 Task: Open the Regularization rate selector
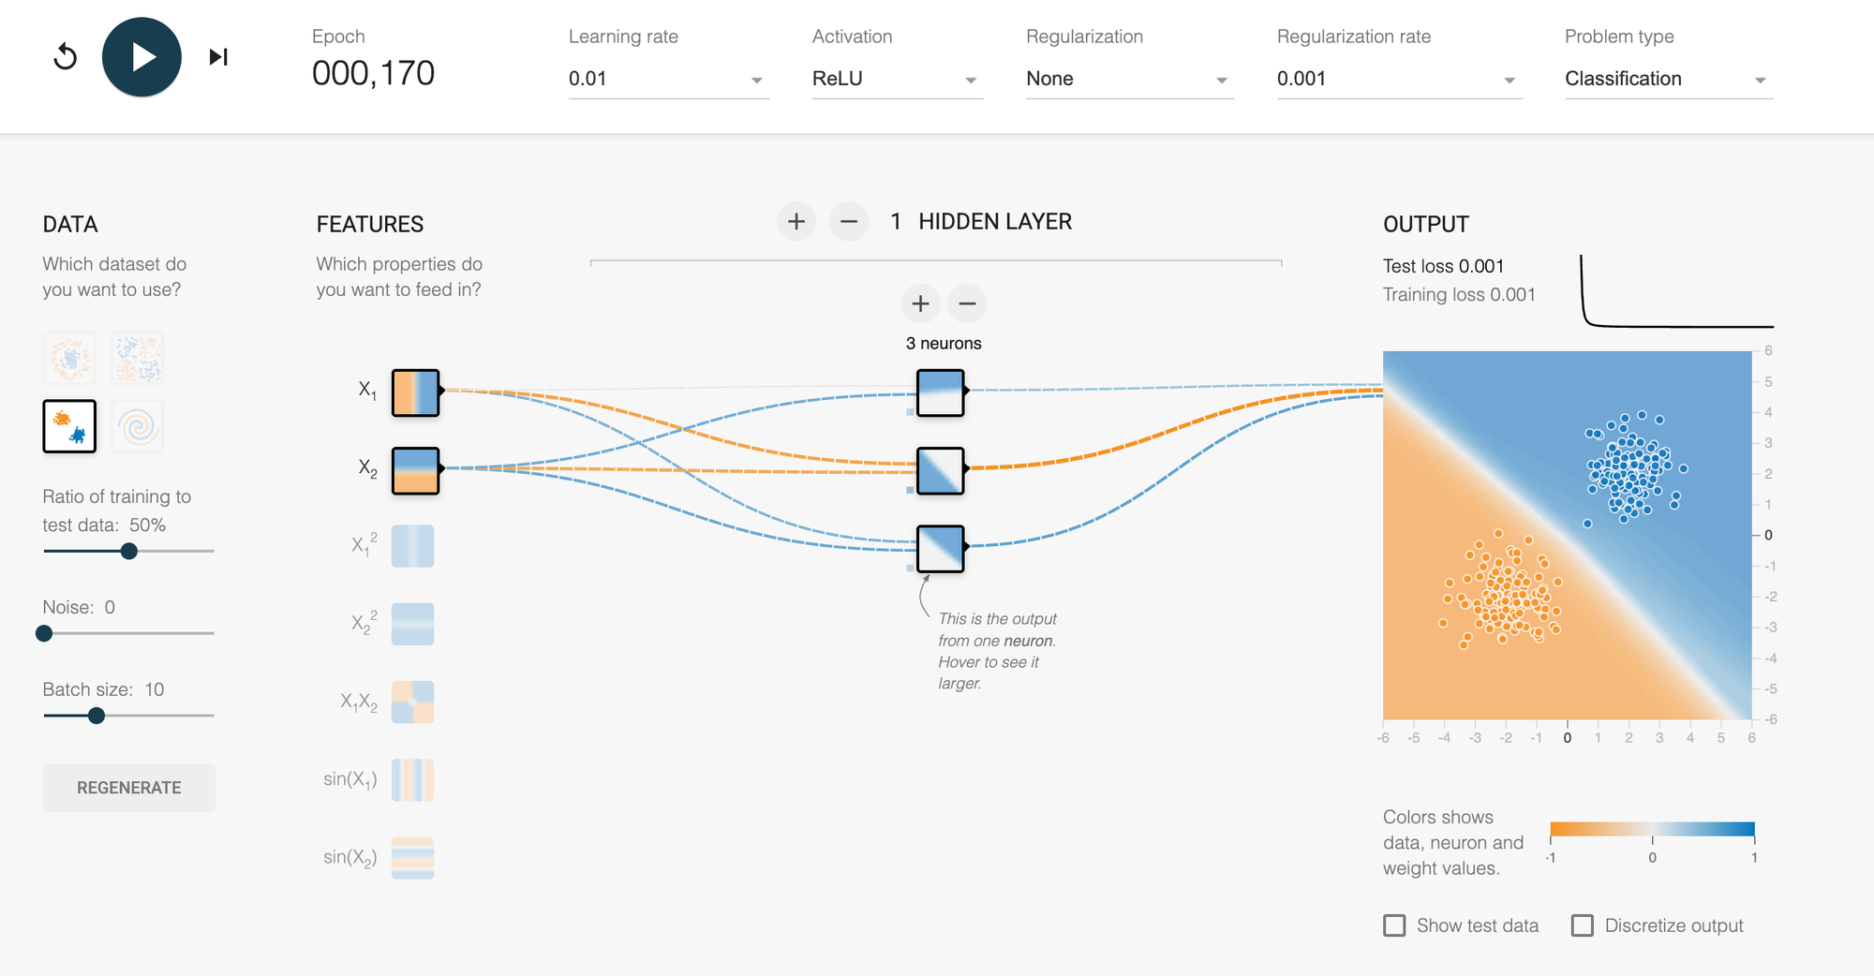pyautogui.click(x=1399, y=79)
